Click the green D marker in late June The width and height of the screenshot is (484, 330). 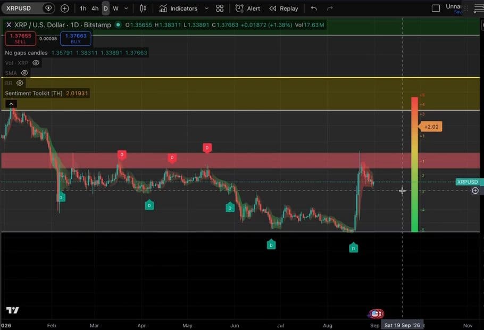(x=271, y=245)
